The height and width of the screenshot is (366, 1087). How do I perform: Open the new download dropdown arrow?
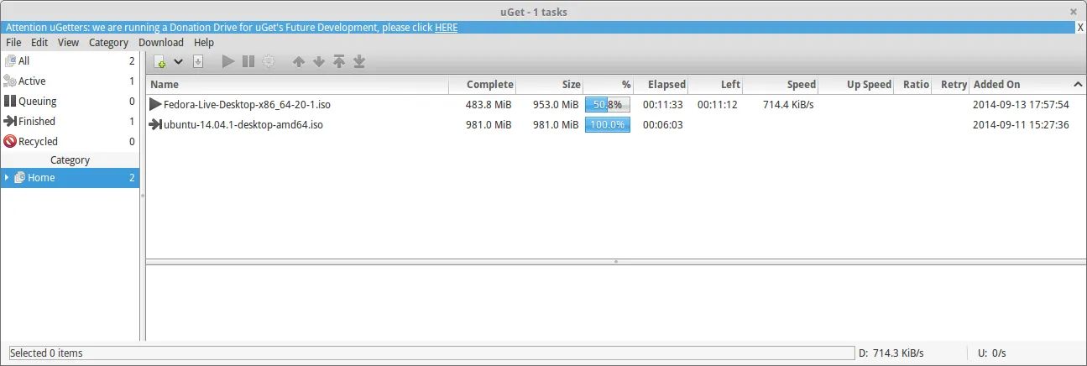pyautogui.click(x=178, y=61)
